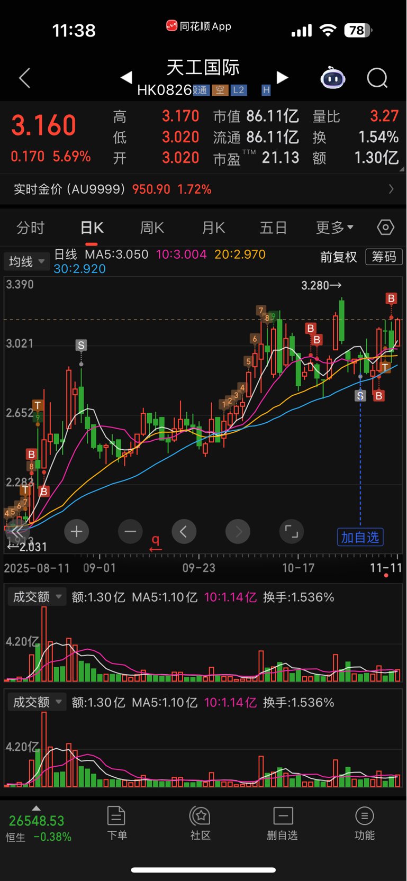Open the search magnifier icon
This screenshot has height=881, width=407.
point(377,78)
